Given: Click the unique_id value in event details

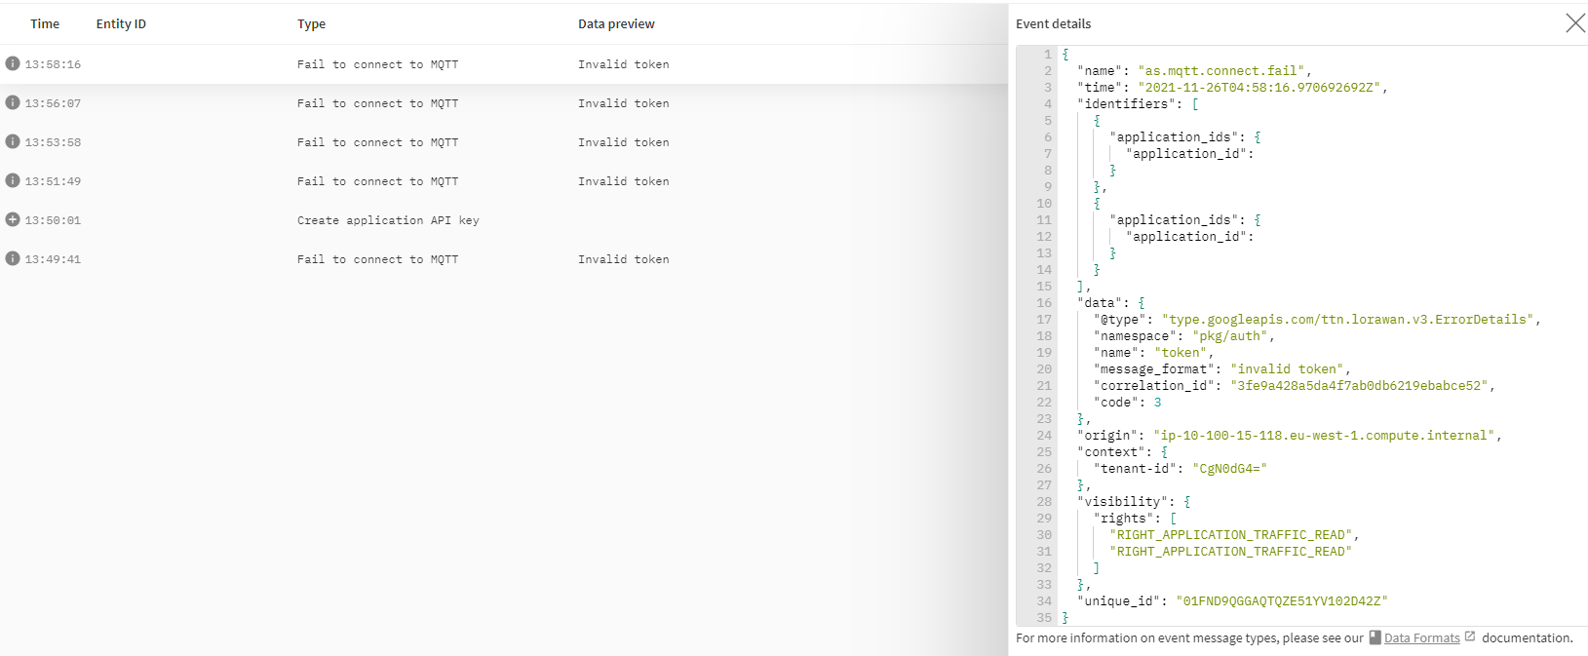Looking at the screenshot, I should (x=1281, y=601).
